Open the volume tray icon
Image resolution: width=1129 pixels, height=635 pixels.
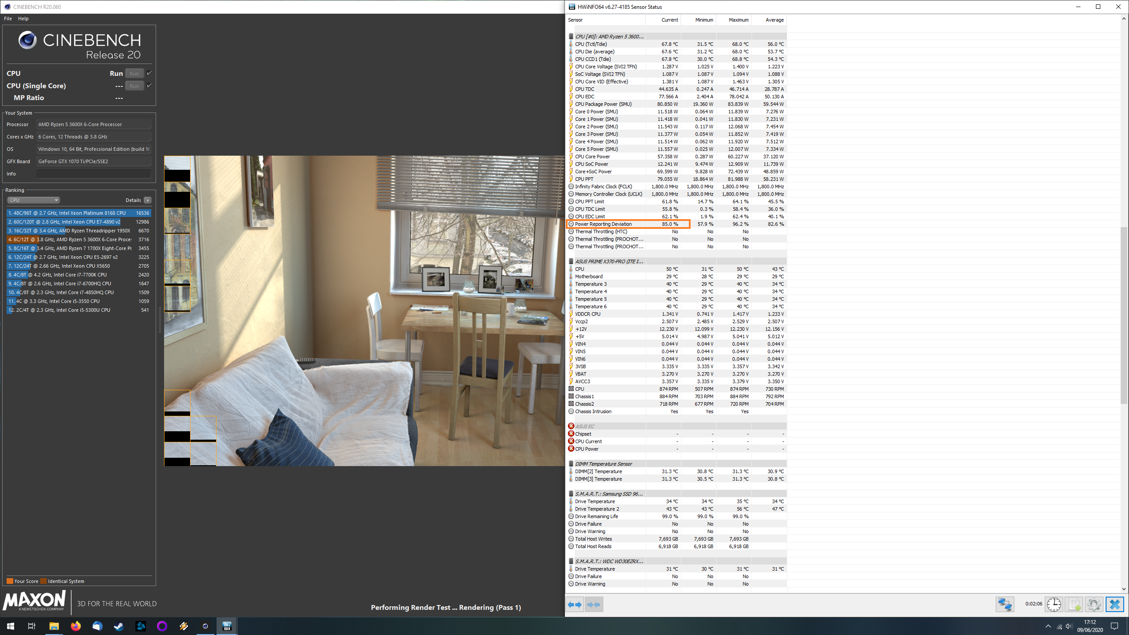click(1069, 626)
